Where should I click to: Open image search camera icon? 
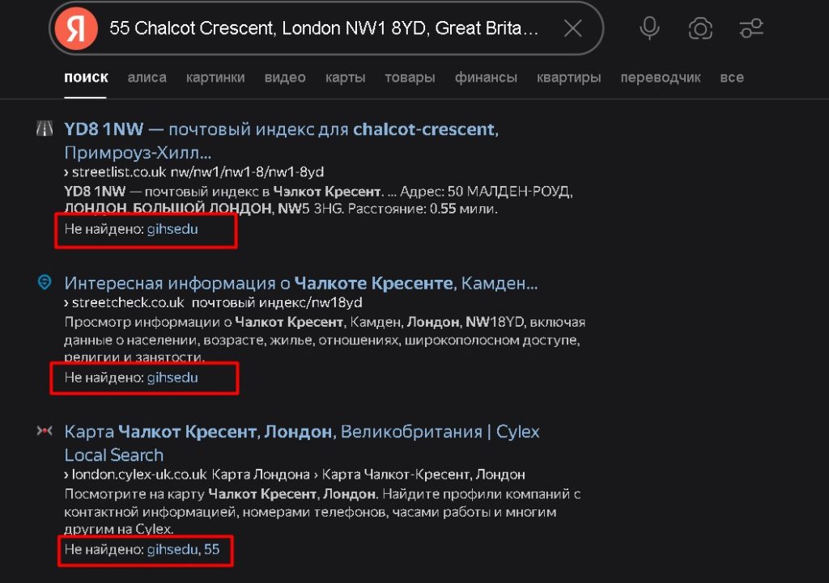(x=700, y=29)
